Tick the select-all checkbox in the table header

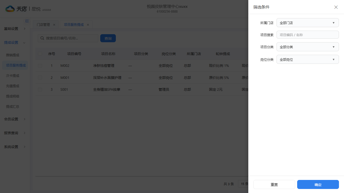[x=40, y=54]
